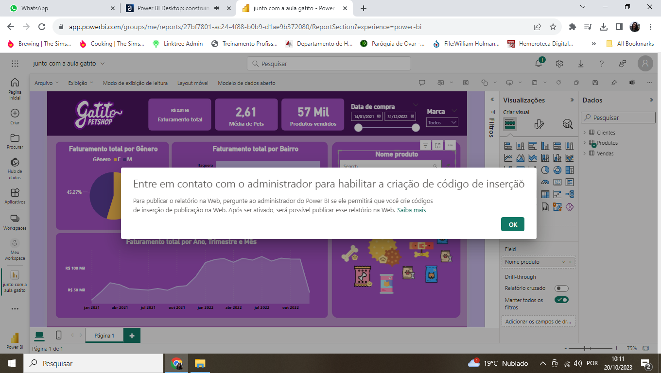661x373 pixels.
Task: Switch to the mobile layout view icon
Action: (x=58, y=335)
